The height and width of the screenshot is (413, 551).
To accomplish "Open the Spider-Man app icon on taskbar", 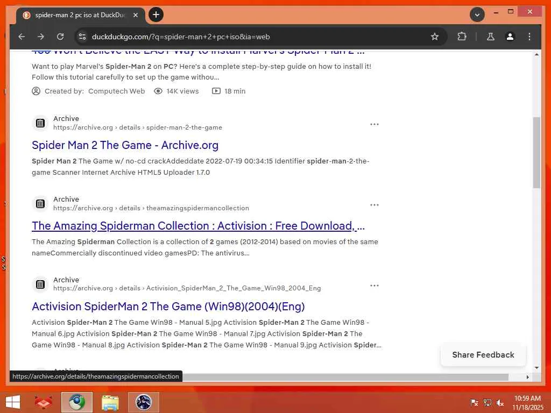I will (x=143, y=402).
